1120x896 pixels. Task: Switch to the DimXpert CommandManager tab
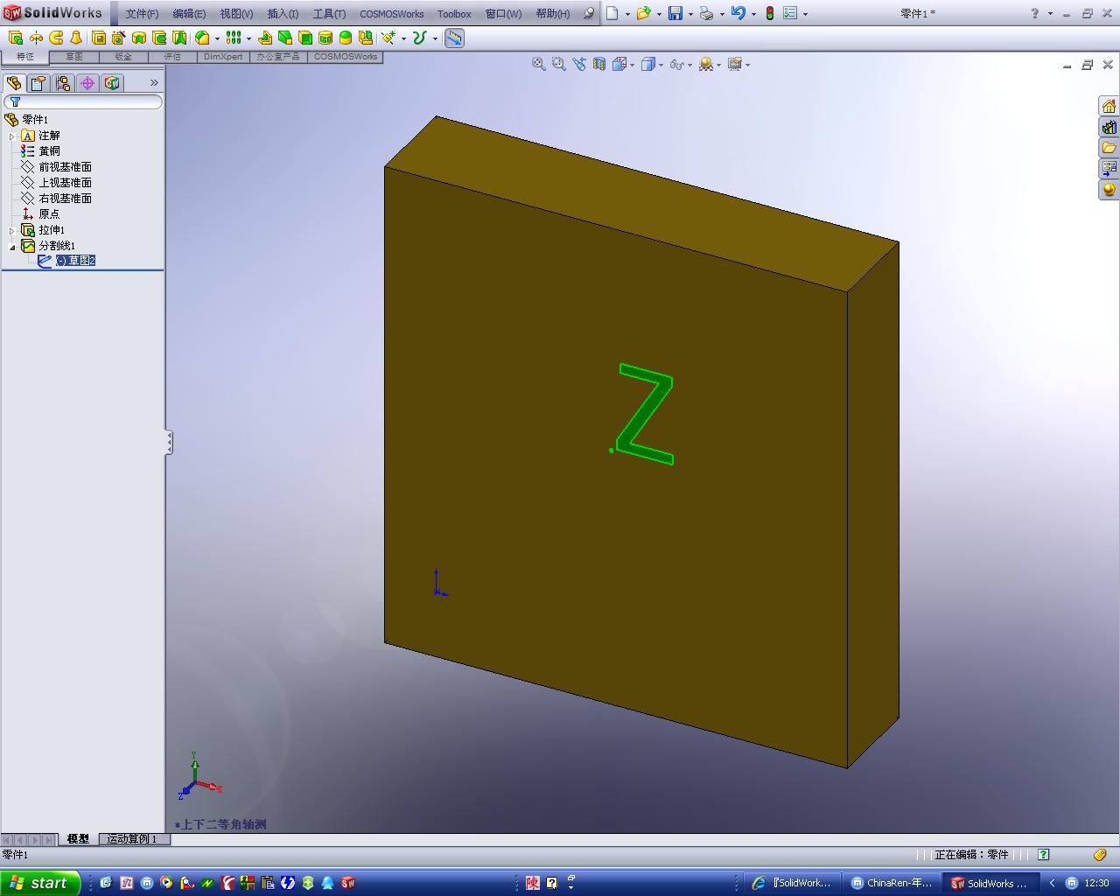point(223,57)
